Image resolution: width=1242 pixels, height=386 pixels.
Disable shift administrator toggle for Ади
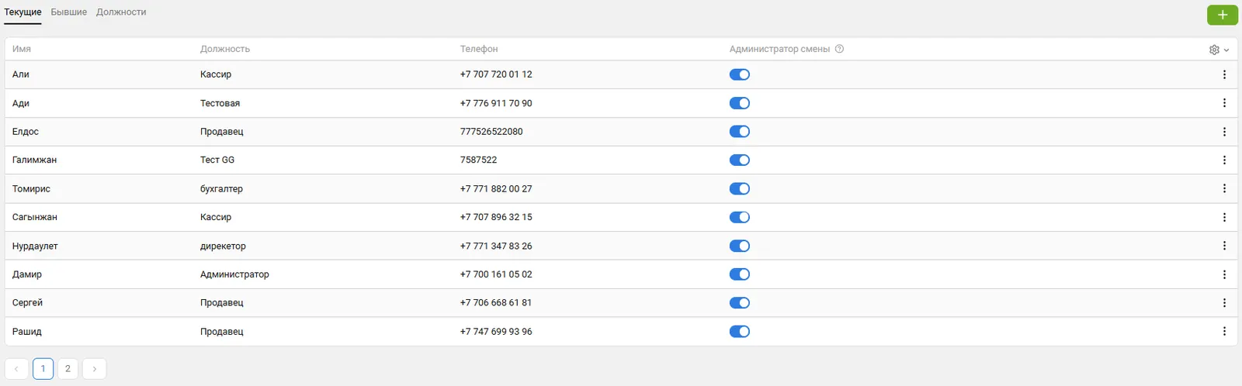(x=739, y=103)
